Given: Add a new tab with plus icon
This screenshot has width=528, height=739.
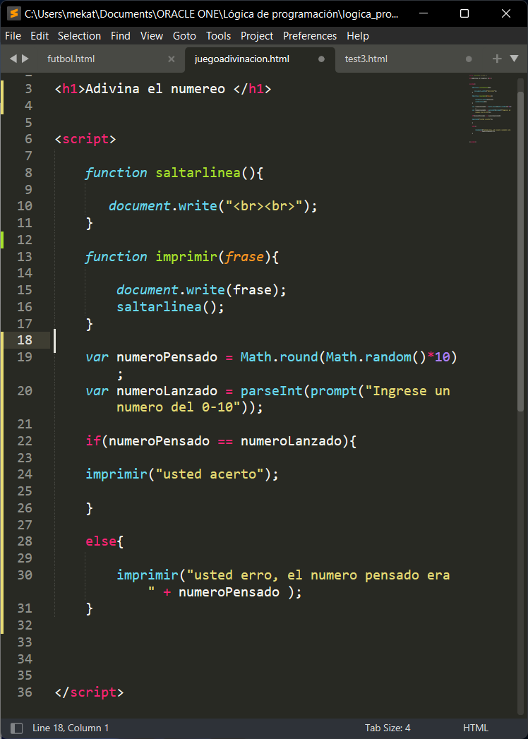Looking at the screenshot, I should tap(497, 59).
